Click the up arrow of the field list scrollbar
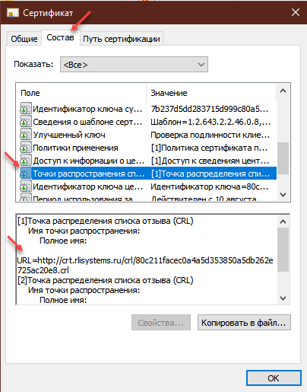The height and width of the screenshot is (392, 307). coord(283,91)
